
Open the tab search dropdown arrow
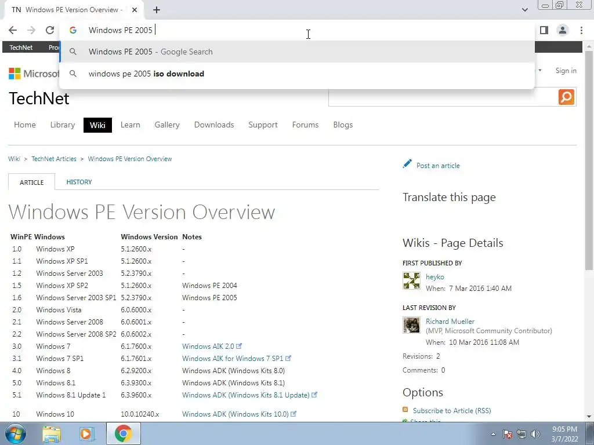pos(524,10)
